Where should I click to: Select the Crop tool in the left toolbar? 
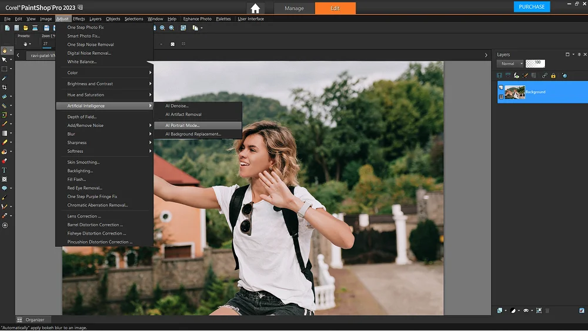click(4, 87)
